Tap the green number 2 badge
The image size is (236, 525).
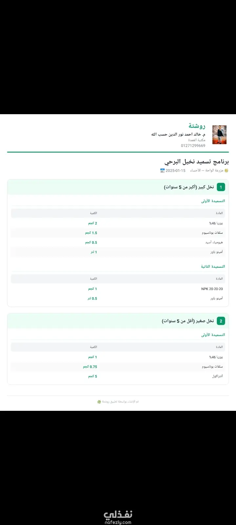(x=221, y=321)
